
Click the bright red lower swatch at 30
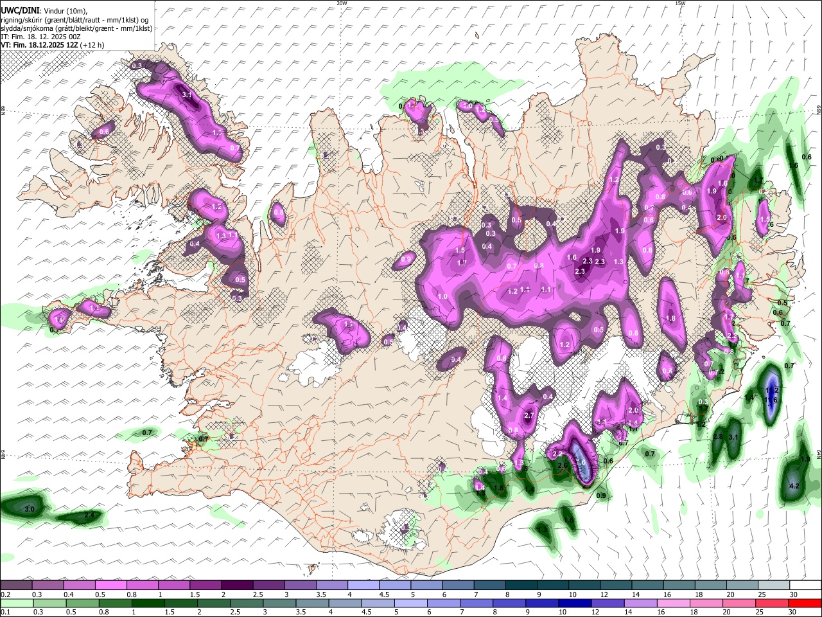805,604
